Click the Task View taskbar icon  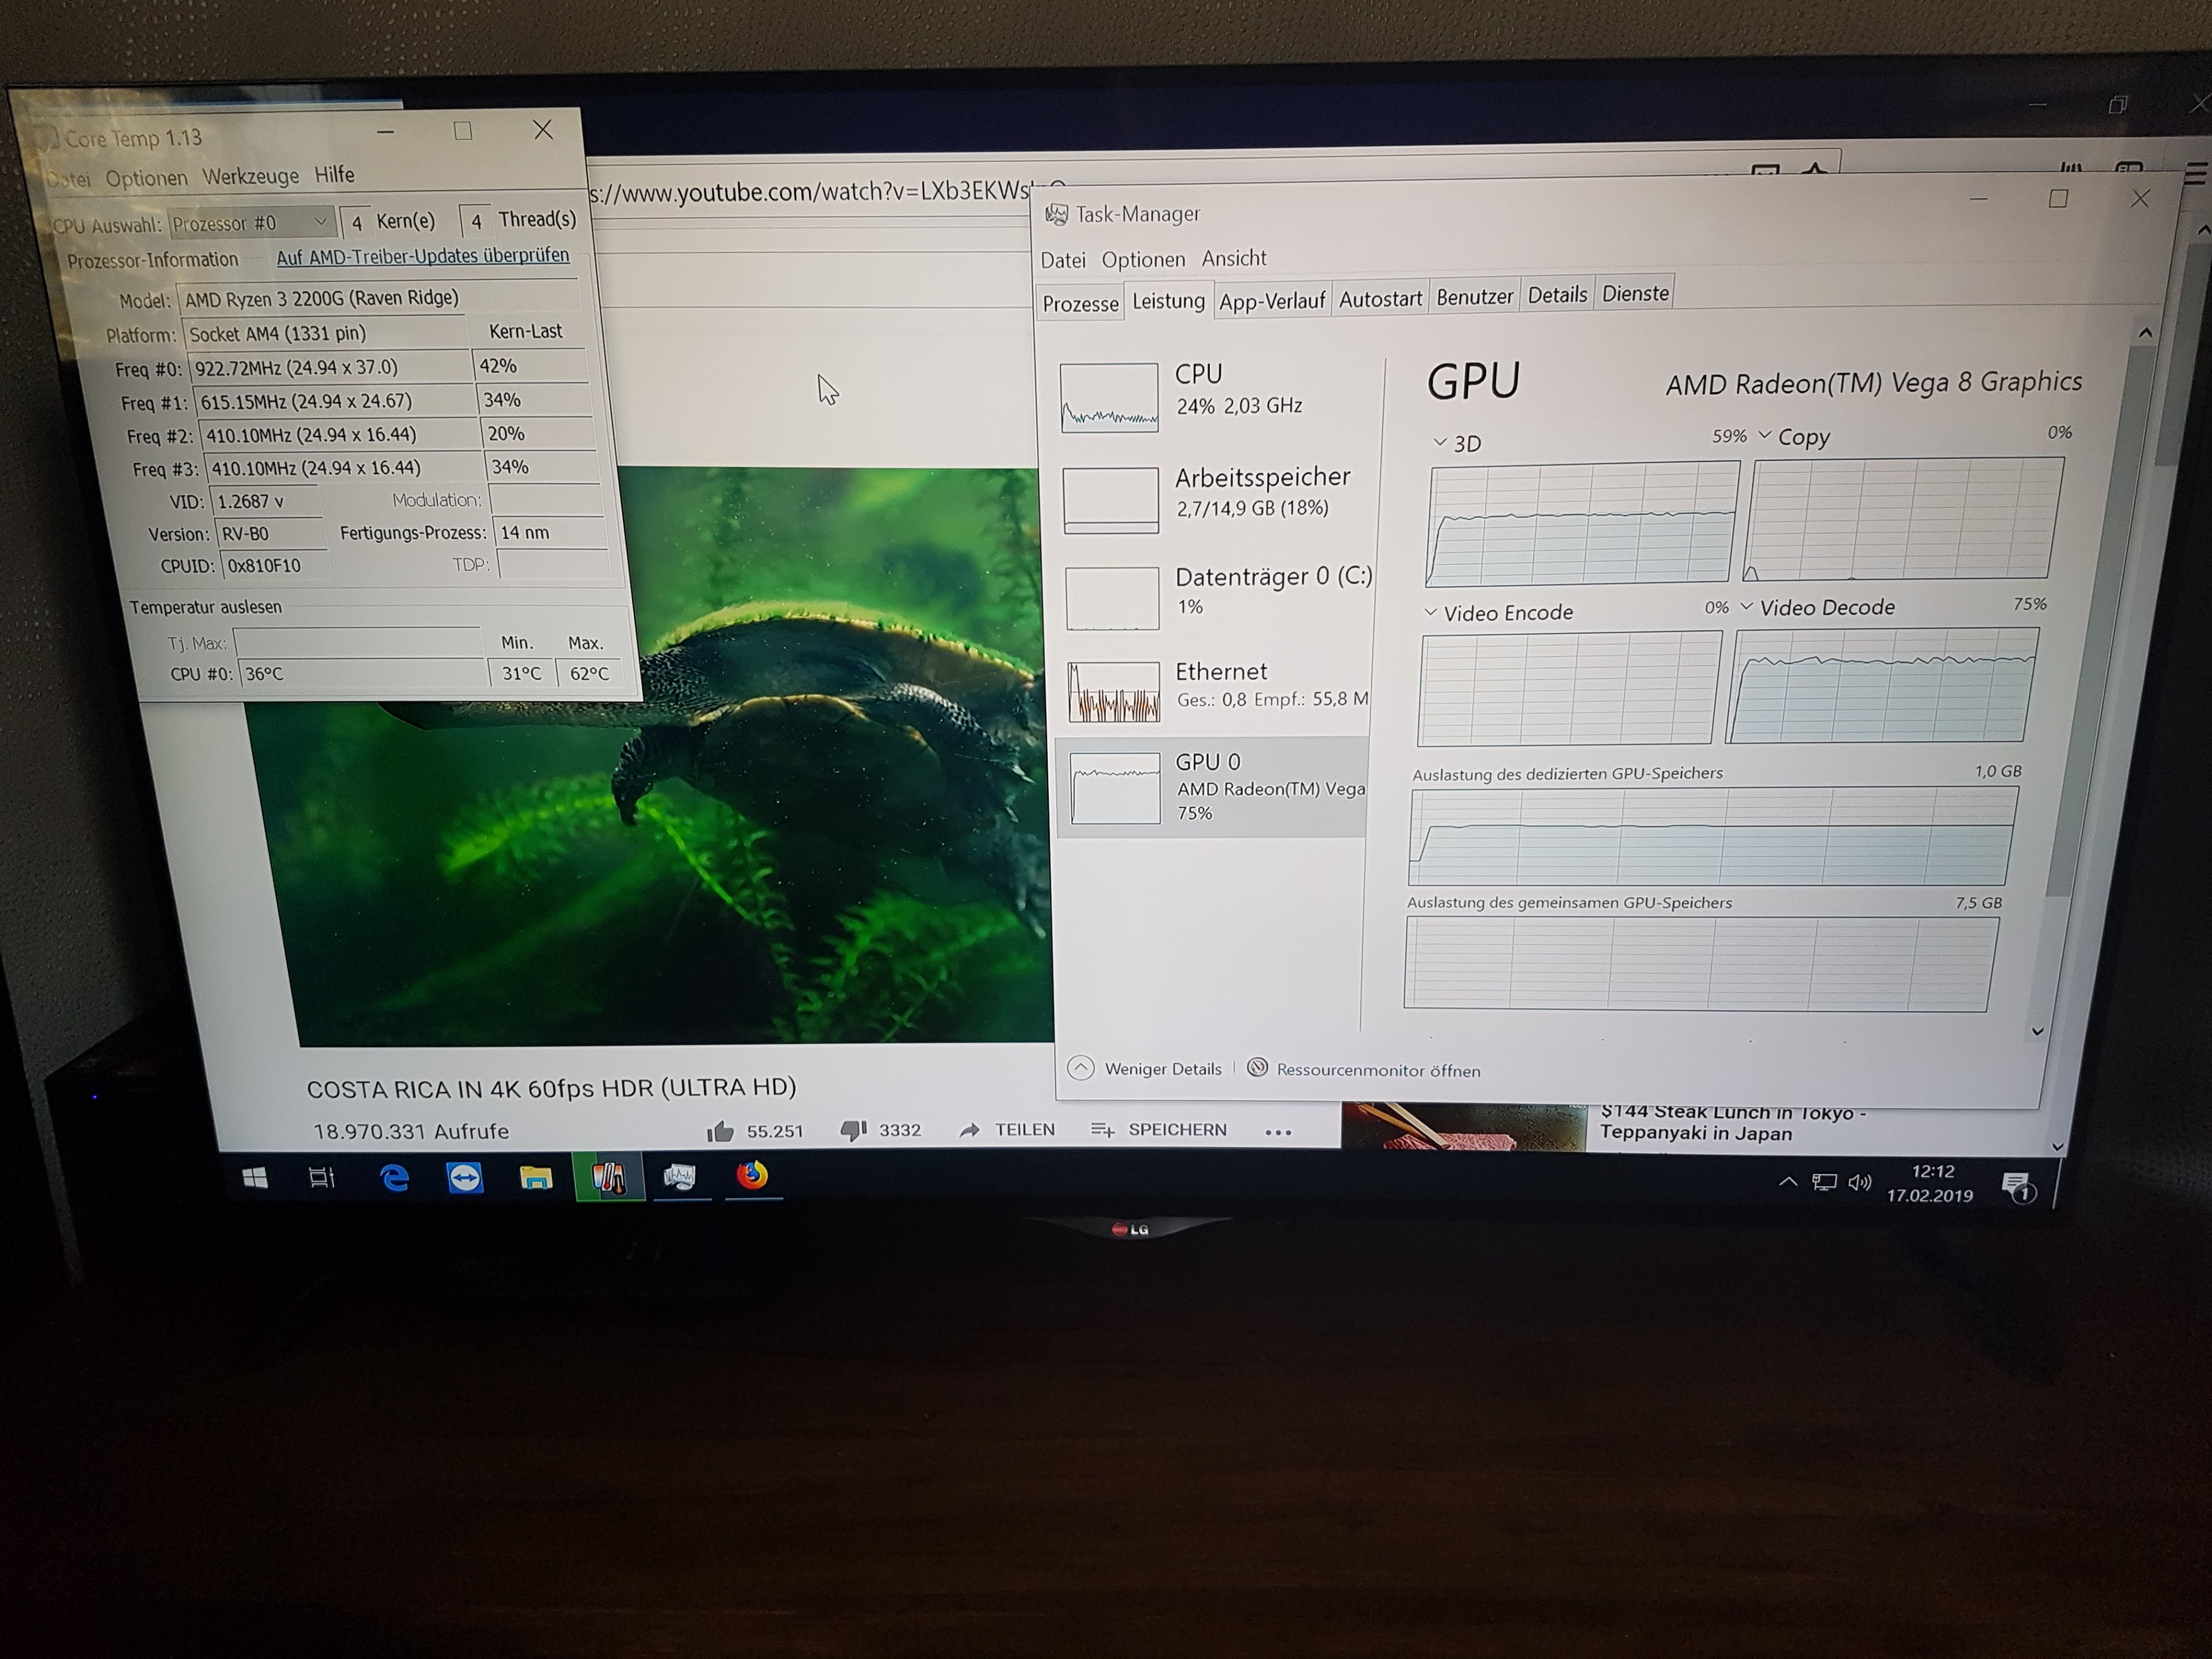pos(321,1178)
